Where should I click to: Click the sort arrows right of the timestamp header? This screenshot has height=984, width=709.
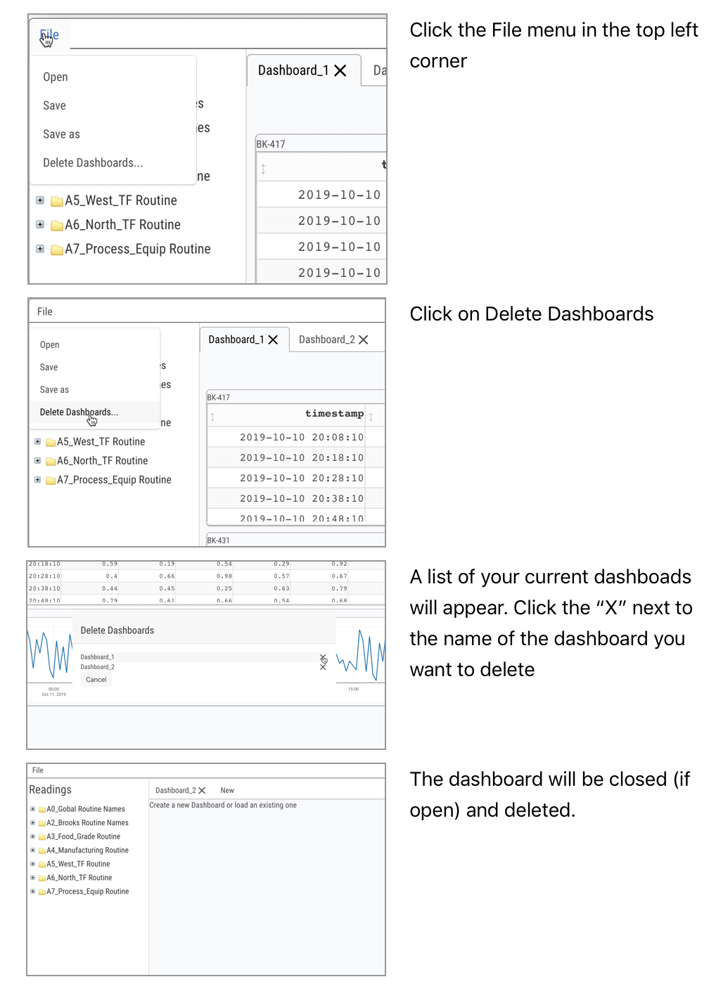click(x=371, y=416)
